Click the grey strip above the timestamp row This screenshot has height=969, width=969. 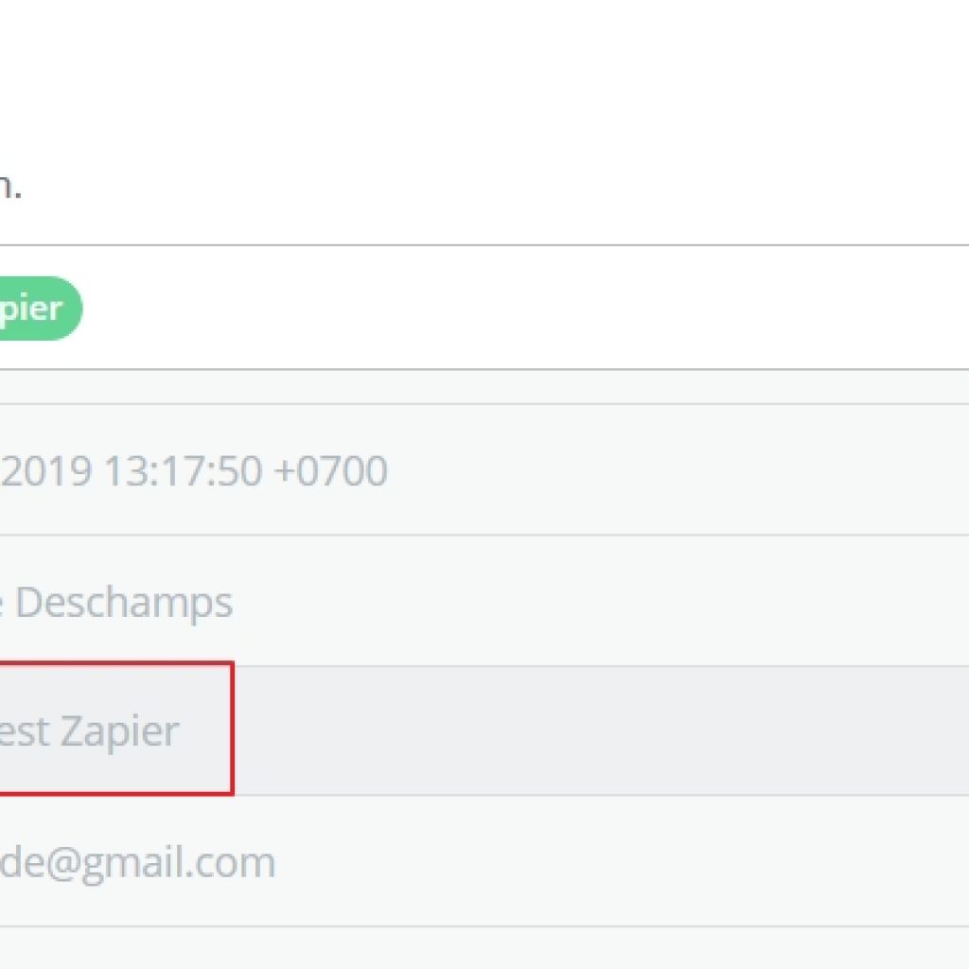point(473,386)
